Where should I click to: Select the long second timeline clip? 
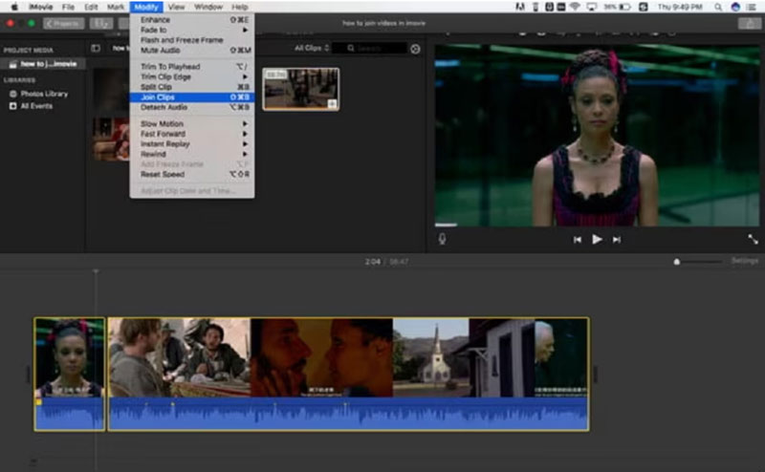point(348,374)
